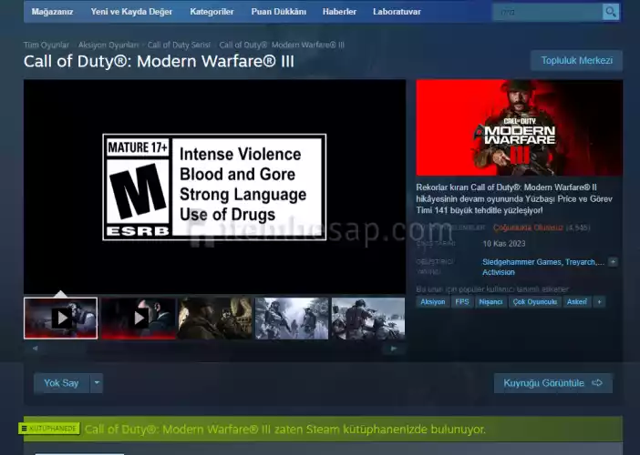Click the game header capsule image
The height and width of the screenshot is (455, 640).
coord(519,127)
